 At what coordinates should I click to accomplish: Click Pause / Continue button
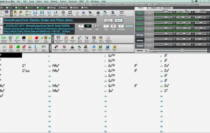pyautogui.click(x=30, y=39)
